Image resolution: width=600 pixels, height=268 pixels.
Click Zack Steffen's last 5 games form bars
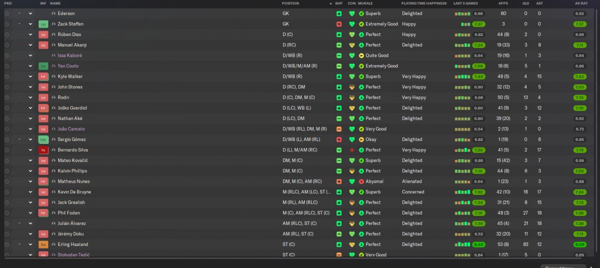465,24
